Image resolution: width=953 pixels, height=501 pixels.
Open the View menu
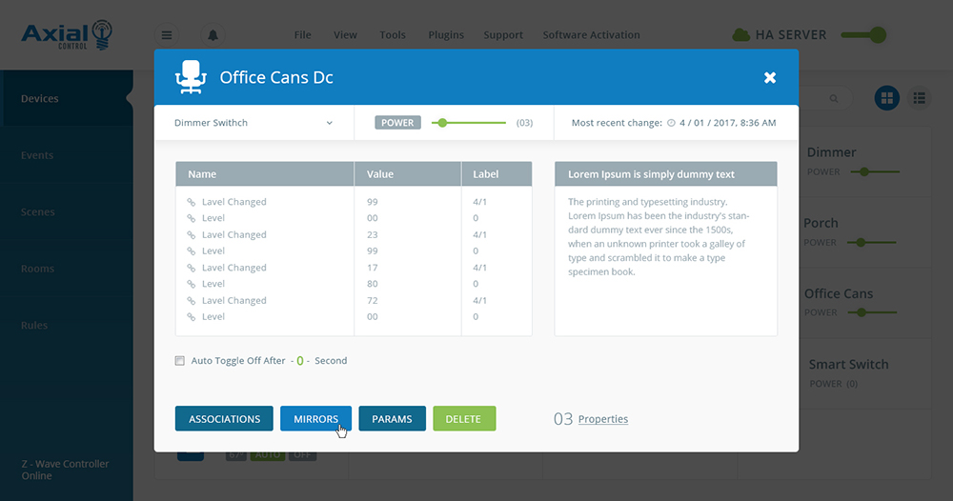coord(345,35)
